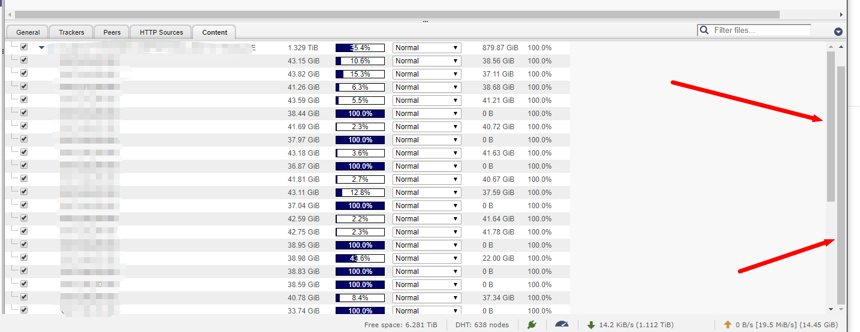
Task: Click the DHT: 638 nodes status text
Action: click(481, 325)
